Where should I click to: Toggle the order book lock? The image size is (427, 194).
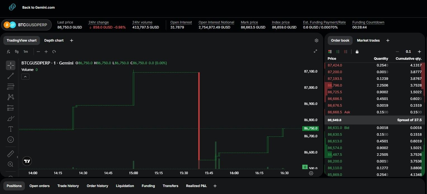coord(357,52)
